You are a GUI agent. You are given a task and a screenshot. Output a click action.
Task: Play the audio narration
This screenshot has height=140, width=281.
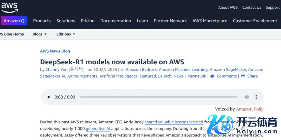(x=49, y=97)
